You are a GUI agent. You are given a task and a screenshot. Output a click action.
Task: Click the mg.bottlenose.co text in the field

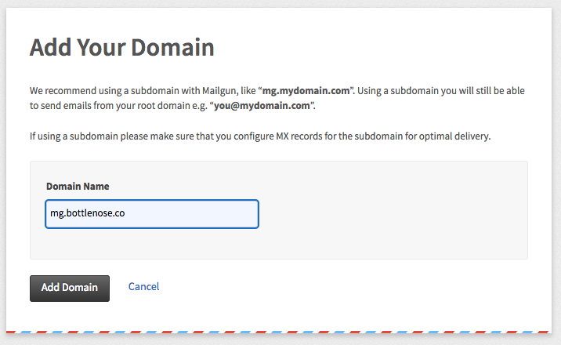pyautogui.click(x=87, y=213)
